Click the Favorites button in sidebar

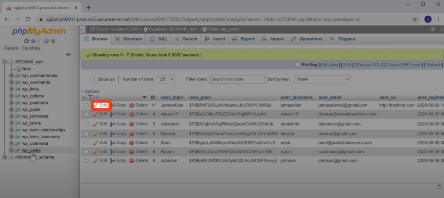tap(31, 48)
